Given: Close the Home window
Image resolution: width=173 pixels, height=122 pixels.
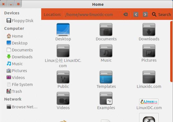Looking at the screenshot, I should (3, 4).
